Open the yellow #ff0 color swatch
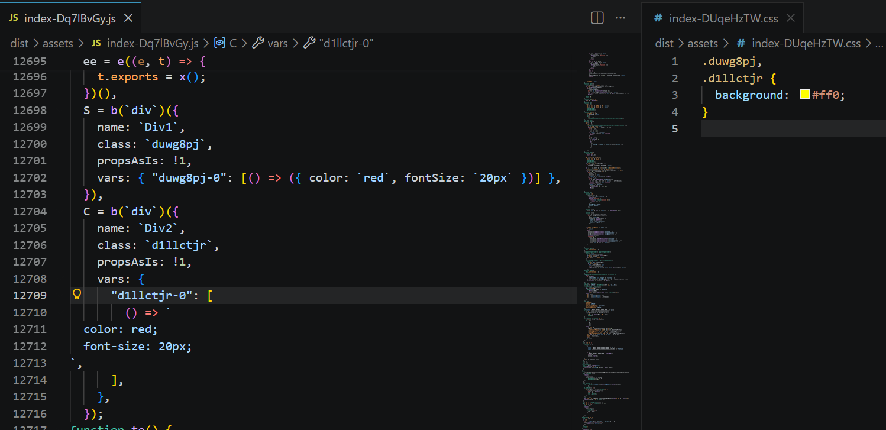 click(804, 95)
